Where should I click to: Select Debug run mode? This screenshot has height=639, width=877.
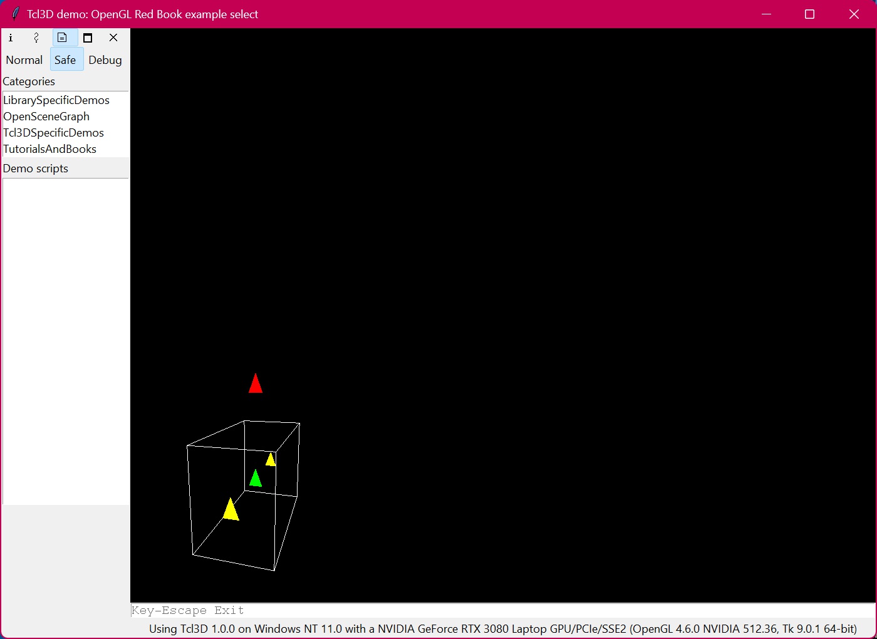pos(105,60)
